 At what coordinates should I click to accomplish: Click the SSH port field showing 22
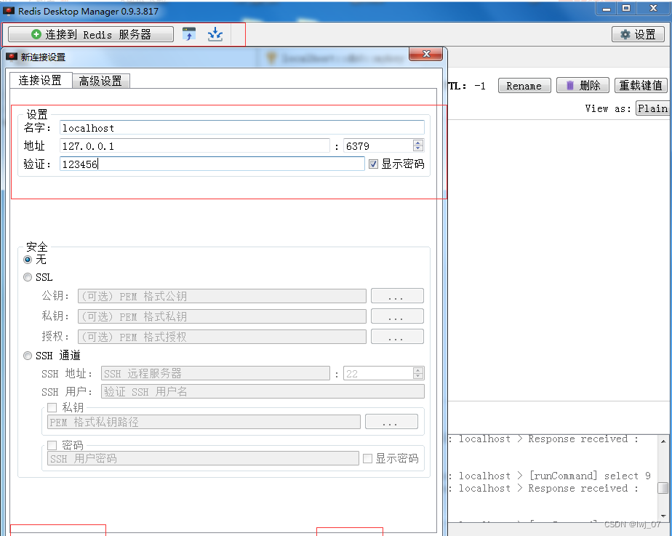(x=378, y=374)
